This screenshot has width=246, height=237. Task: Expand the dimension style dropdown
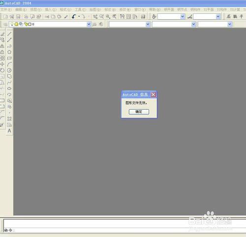pyautogui.click(x=218, y=17)
